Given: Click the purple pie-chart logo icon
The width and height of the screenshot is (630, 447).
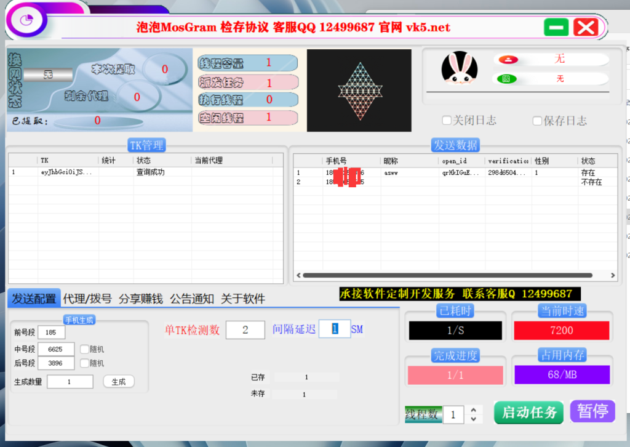Looking at the screenshot, I should pyautogui.click(x=26, y=20).
